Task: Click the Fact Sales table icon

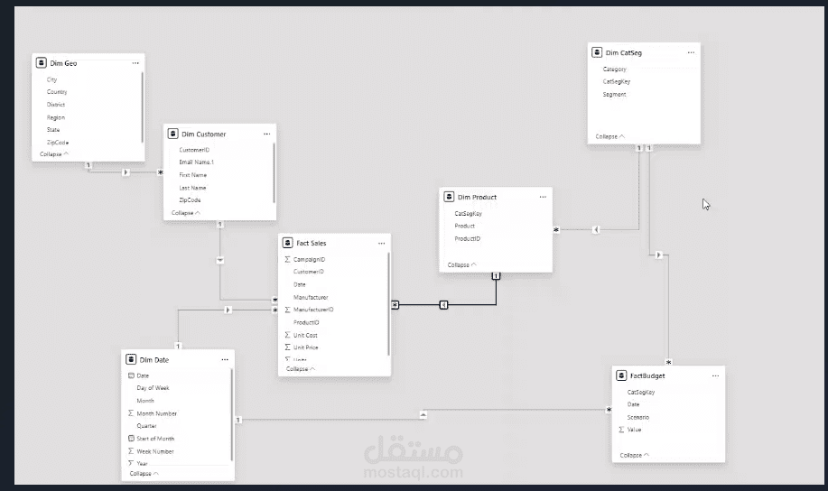Action: [x=287, y=243]
